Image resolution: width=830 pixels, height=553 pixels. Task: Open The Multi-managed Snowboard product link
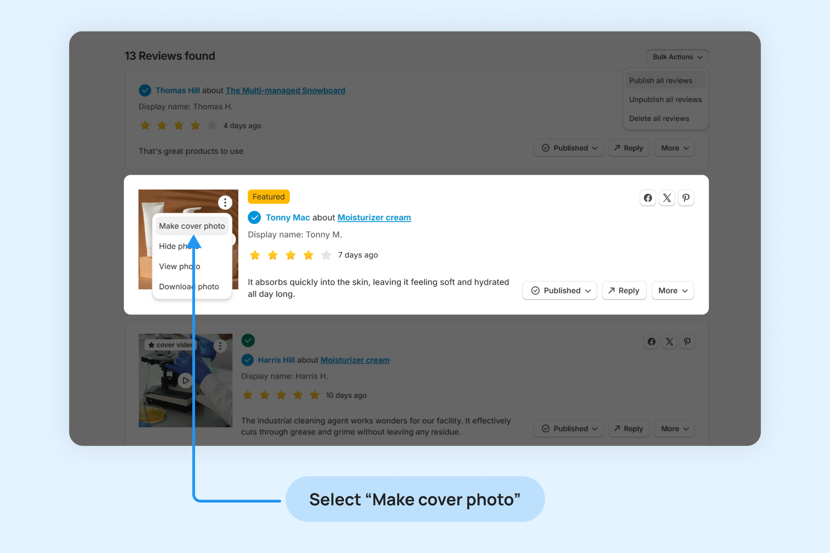pos(285,91)
